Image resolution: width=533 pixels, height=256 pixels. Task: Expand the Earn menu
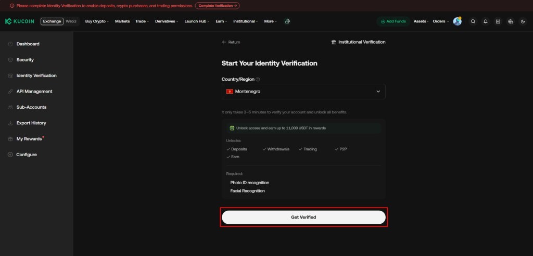pyautogui.click(x=221, y=21)
